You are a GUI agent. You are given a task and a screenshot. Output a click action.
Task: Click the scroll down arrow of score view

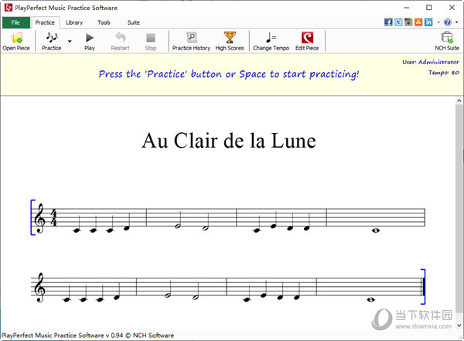(459, 326)
